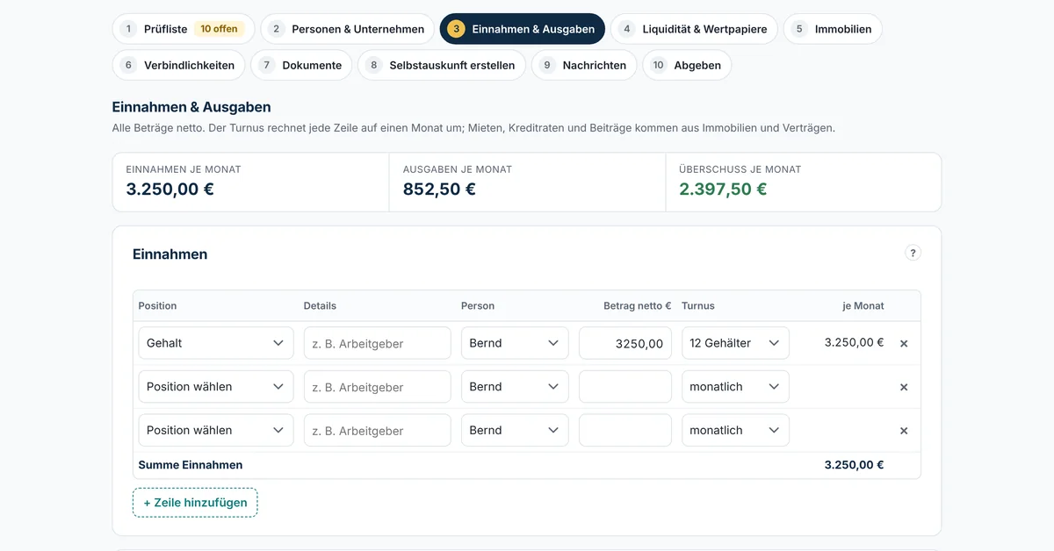Focus Details field in Gehalt row

377,343
